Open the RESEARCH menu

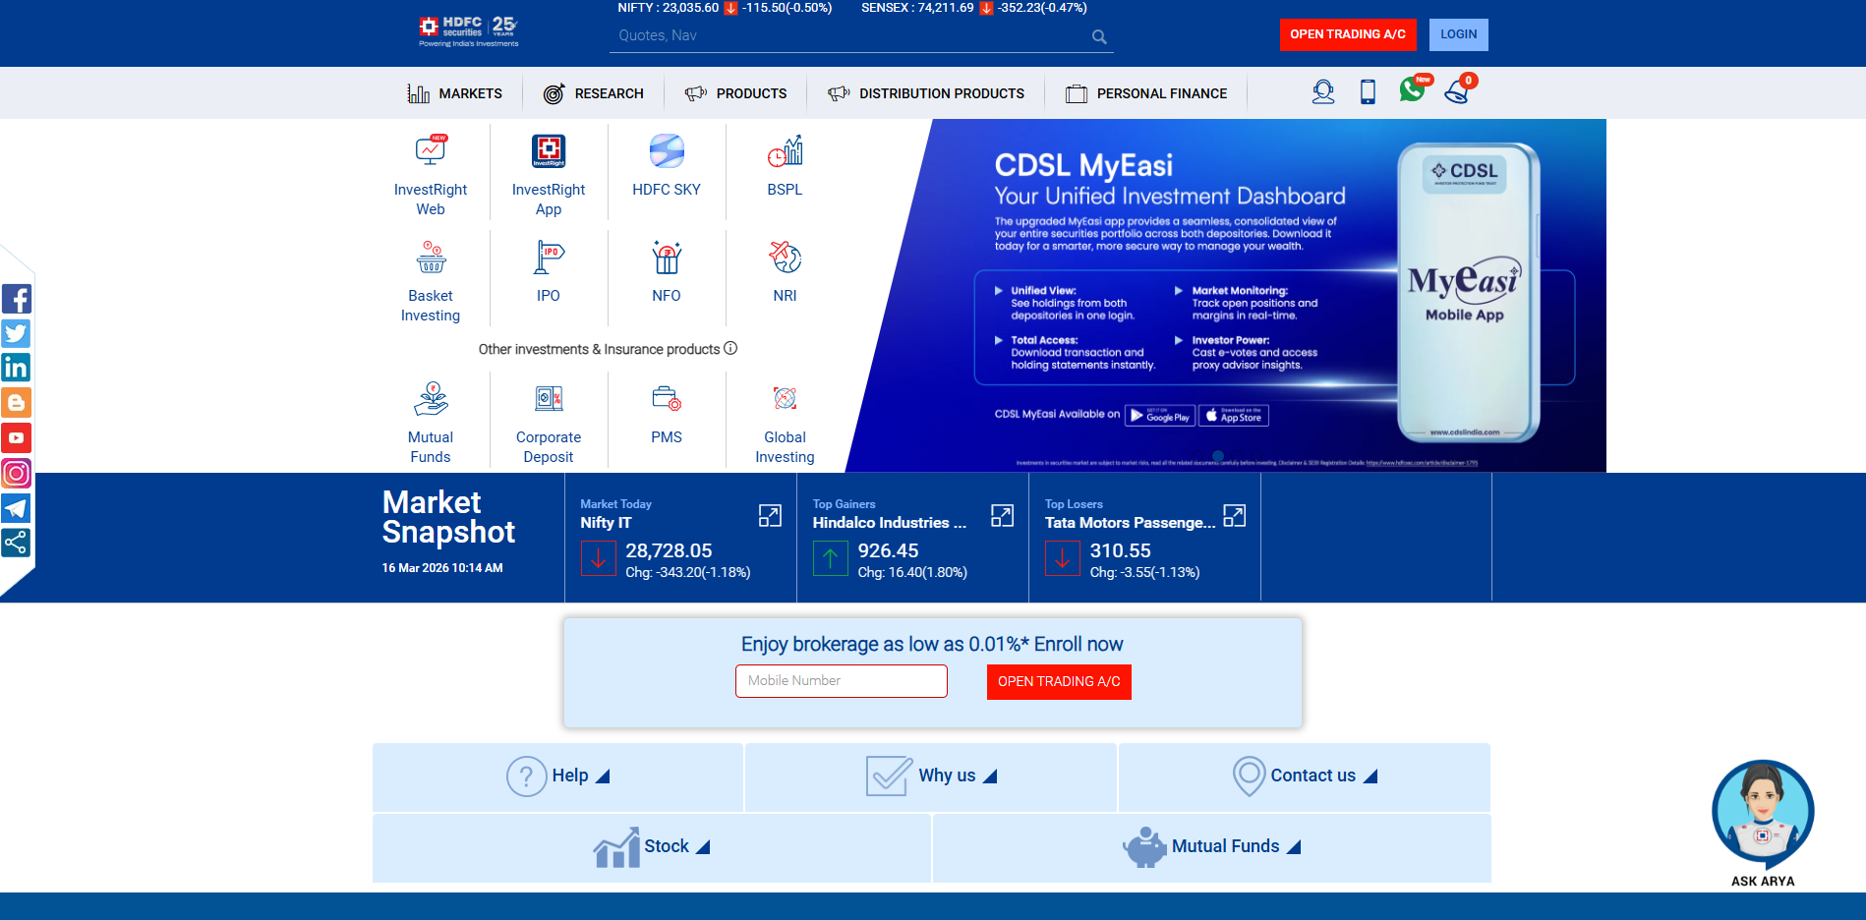(x=593, y=93)
